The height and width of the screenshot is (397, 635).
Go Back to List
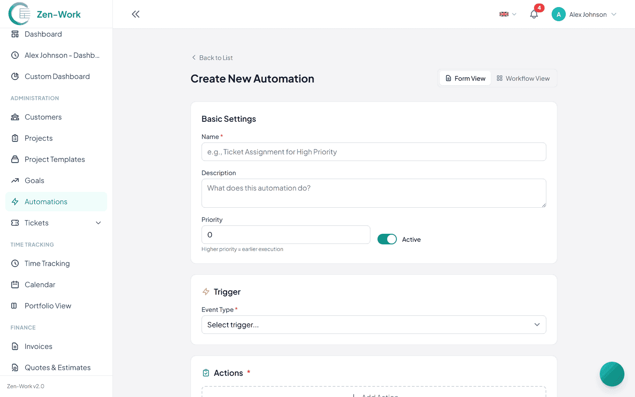[x=212, y=58]
